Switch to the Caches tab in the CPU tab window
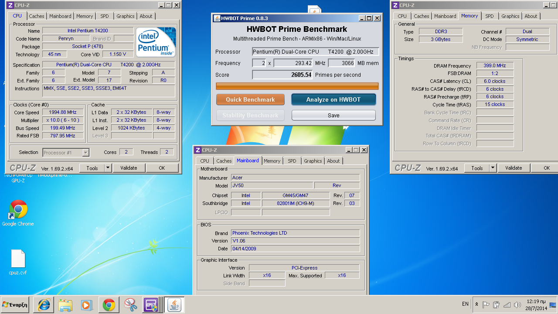 point(37,16)
